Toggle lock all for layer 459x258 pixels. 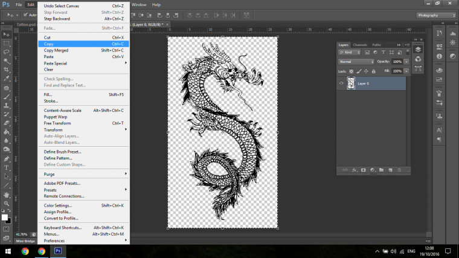[373, 71]
